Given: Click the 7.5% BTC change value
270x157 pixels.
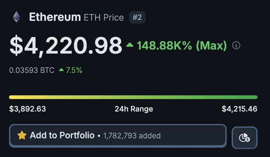Looking at the screenshot, I should pyautogui.click(x=74, y=70).
